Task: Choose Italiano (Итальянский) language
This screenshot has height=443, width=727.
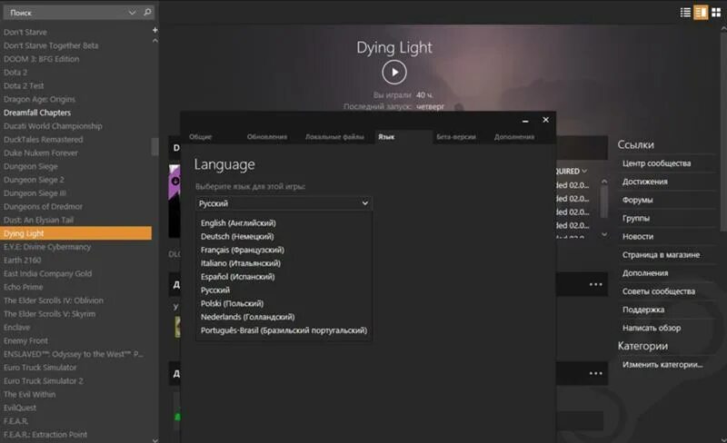Action: (241, 263)
